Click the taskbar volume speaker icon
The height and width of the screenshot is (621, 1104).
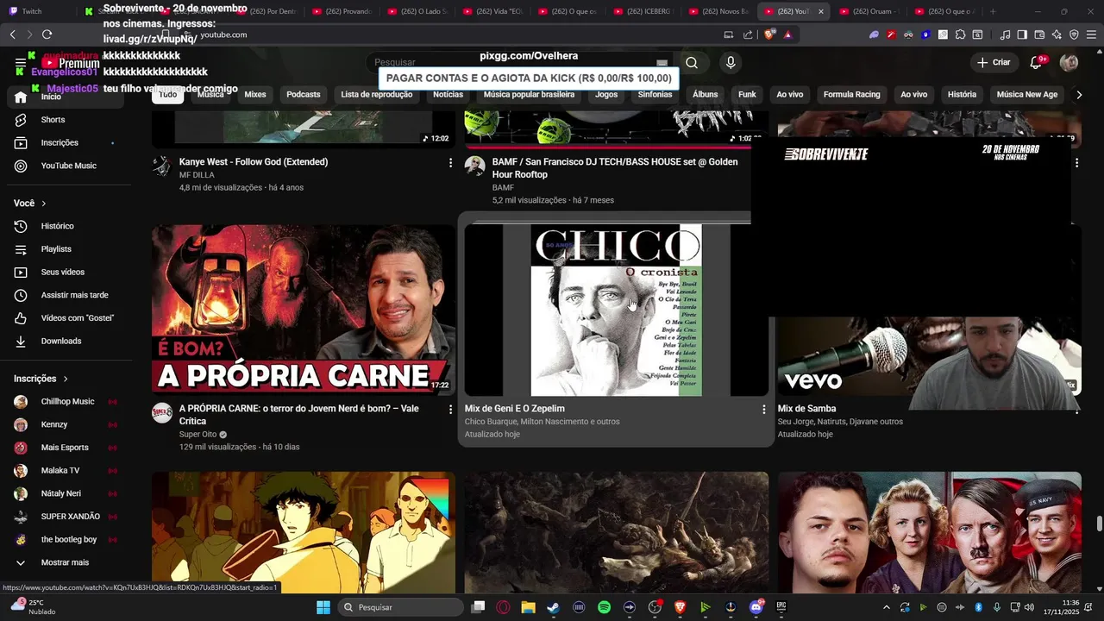1031,607
